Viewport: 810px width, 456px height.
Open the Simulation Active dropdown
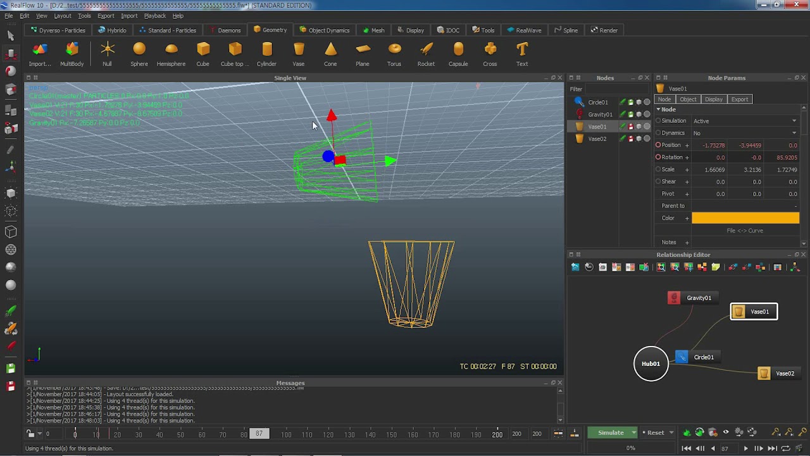click(745, 121)
